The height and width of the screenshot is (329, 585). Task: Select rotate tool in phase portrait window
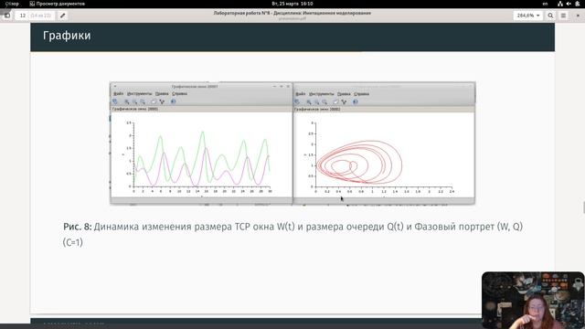[297, 101]
